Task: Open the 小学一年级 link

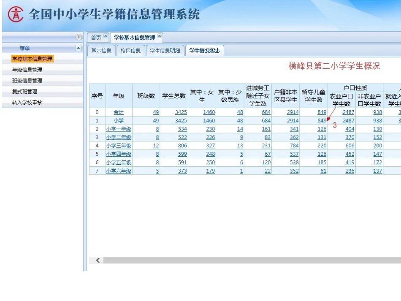Action: (x=119, y=129)
